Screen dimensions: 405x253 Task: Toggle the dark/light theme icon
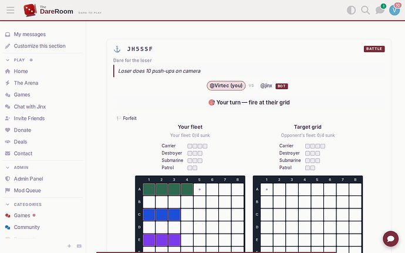click(x=351, y=10)
